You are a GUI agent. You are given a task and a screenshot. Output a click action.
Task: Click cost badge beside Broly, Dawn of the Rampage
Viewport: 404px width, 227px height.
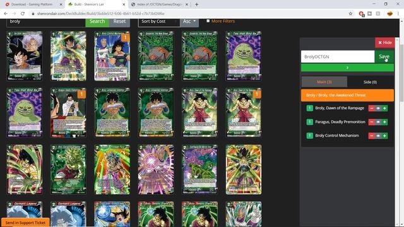point(309,108)
